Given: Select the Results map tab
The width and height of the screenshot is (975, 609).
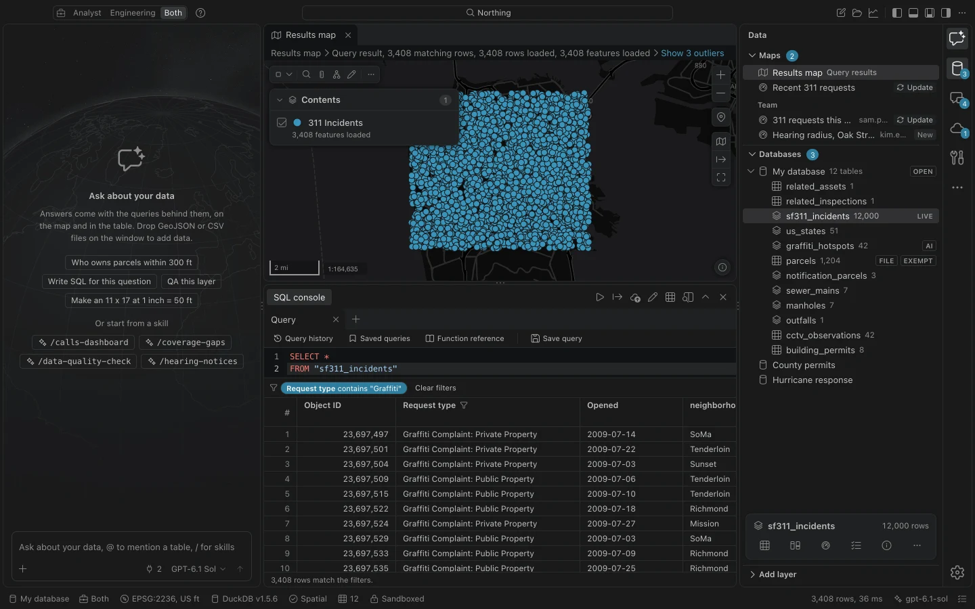Looking at the screenshot, I should 311,35.
